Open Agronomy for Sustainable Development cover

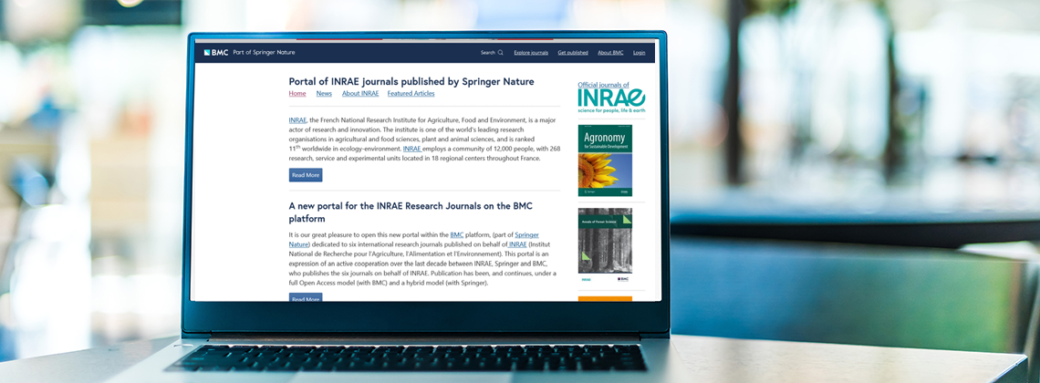click(x=605, y=160)
